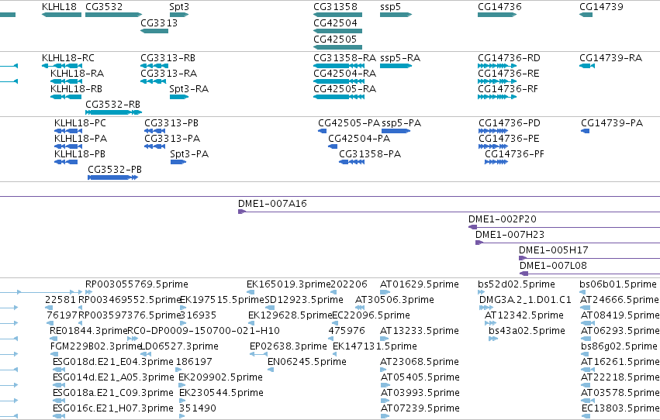Click transcript CG3313-RA label
This screenshot has width=660, height=420.
click(169, 74)
